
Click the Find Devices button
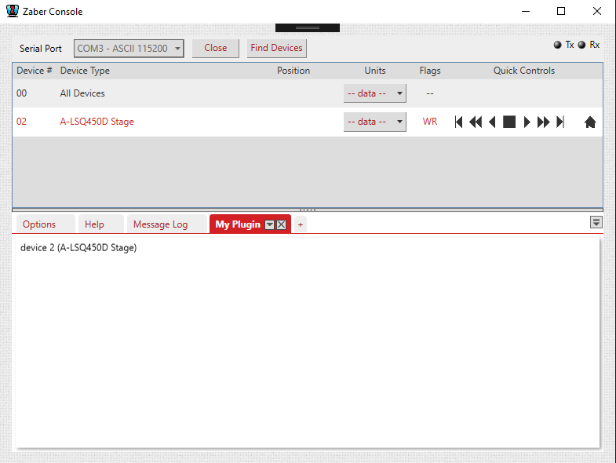(276, 48)
